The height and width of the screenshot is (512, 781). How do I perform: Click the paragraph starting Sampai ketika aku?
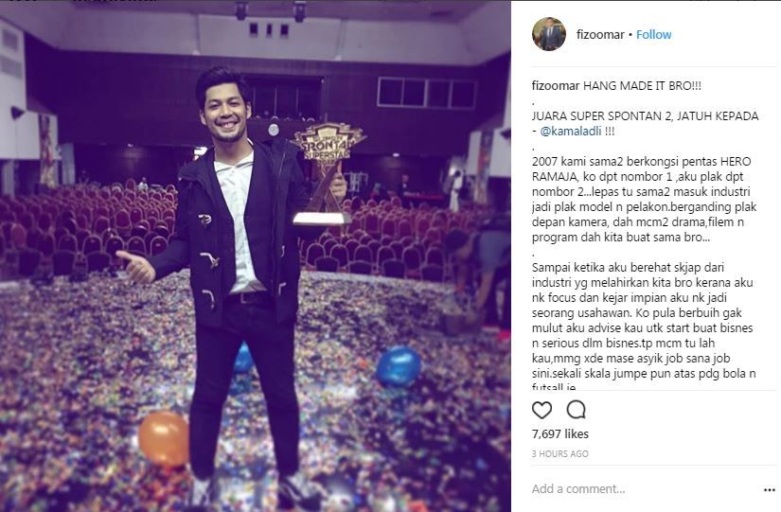click(x=644, y=327)
